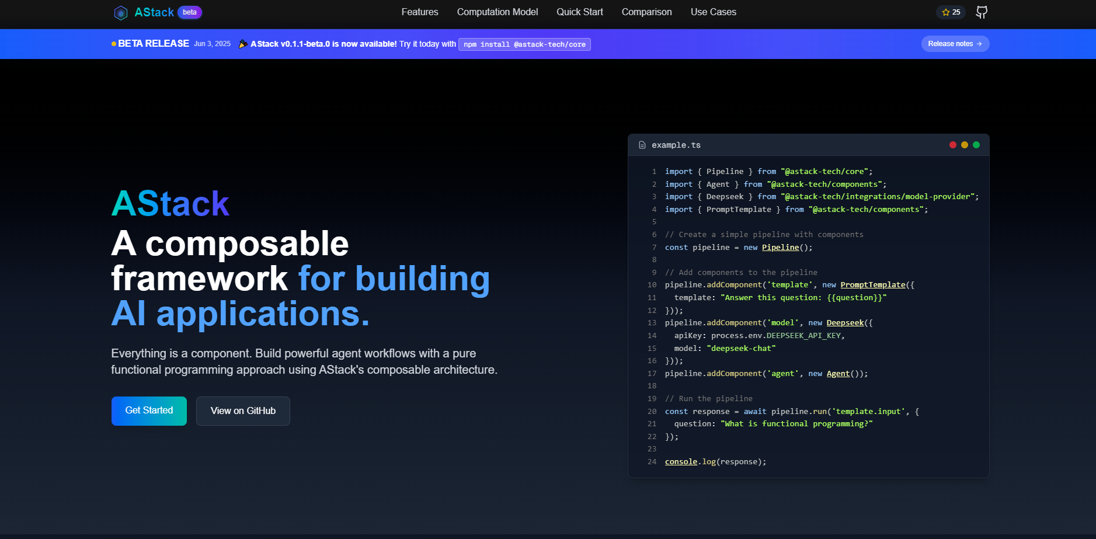
Task: Open the Features nav item
Action: click(x=419, y=12)
